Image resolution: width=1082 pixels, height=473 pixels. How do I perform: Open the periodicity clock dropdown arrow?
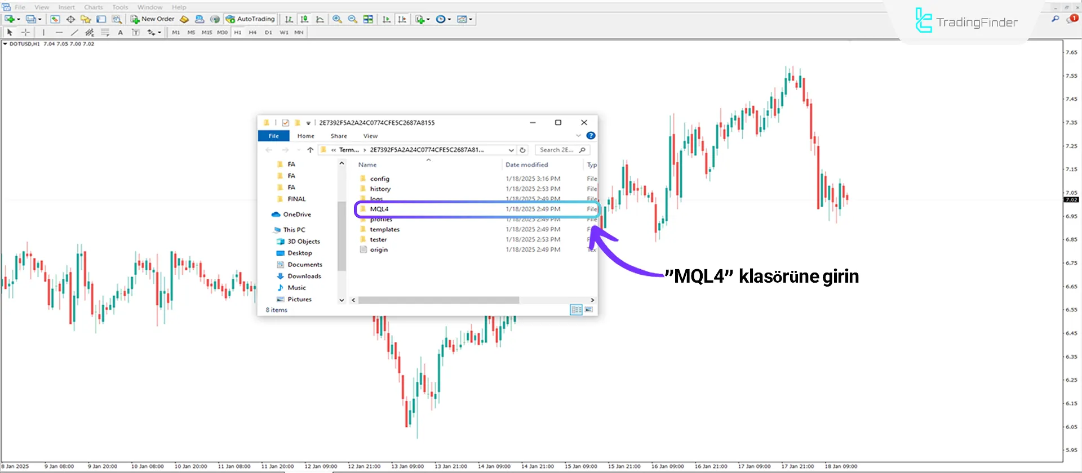[449, 19]
